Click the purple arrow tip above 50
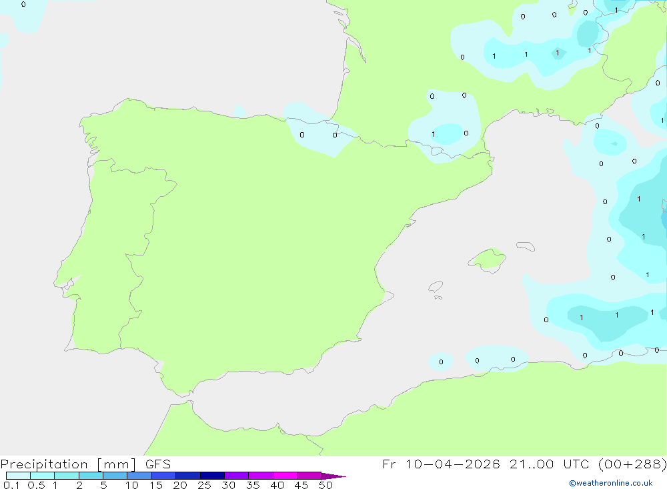The width and height of the screenshot is (667, 489). [x=333, y=476]
